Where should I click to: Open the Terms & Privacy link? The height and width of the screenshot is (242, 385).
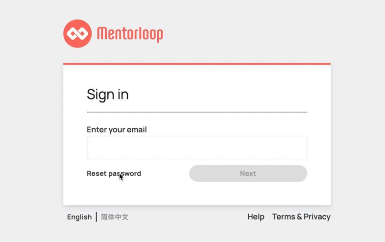coord(301,217)
